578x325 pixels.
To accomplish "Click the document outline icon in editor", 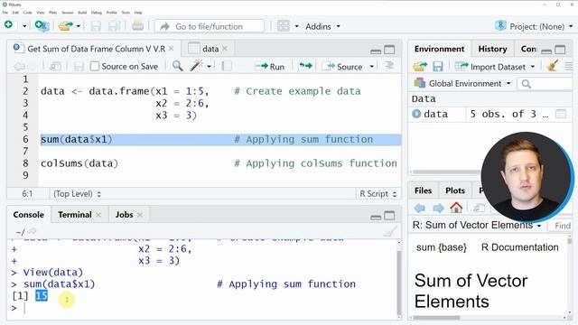I will click(x=389, y=66).
